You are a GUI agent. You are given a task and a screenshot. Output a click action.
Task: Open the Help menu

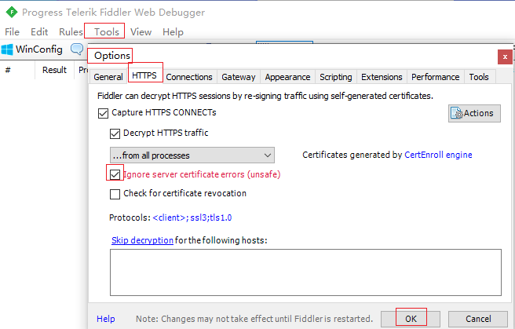pyautogui.click(x=173, y=32)
